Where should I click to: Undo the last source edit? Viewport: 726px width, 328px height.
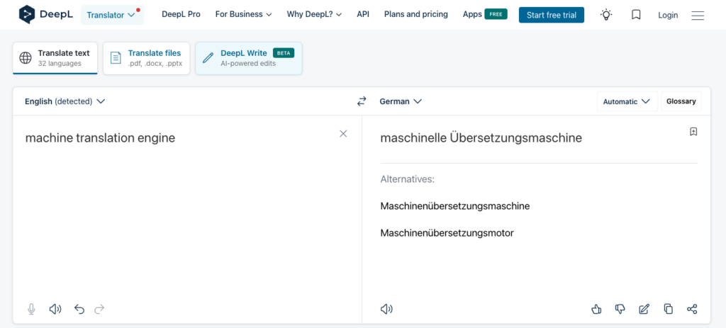click(x=79, y=309)
